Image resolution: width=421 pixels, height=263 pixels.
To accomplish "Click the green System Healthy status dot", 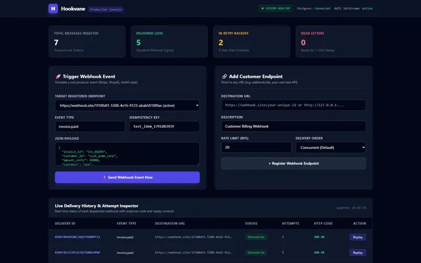I will click(263, 8).
